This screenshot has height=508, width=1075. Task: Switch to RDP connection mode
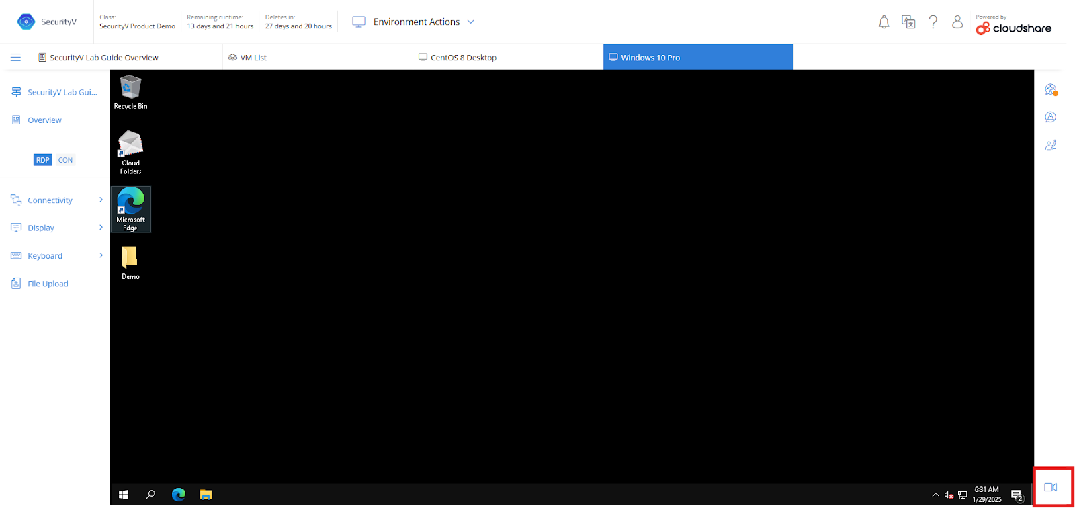click(x=42, y=160)
